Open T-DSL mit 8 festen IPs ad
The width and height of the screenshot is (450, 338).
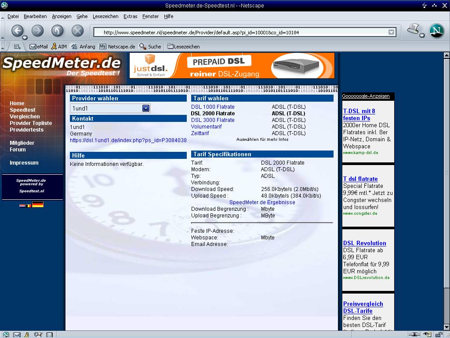(359, 115)
